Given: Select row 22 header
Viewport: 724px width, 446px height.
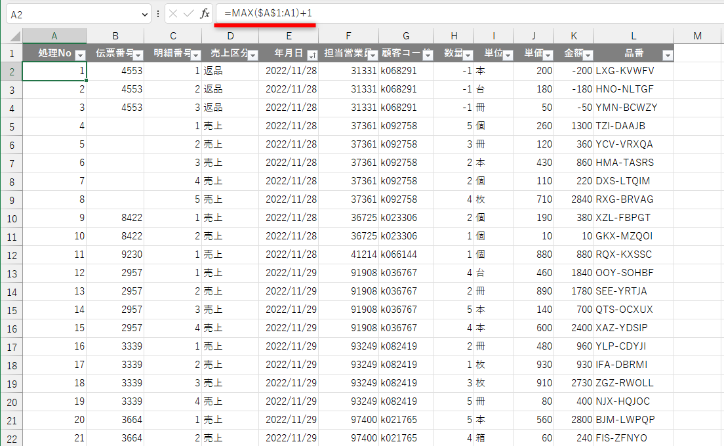Looking at the screenshot, I should [12, 439].
